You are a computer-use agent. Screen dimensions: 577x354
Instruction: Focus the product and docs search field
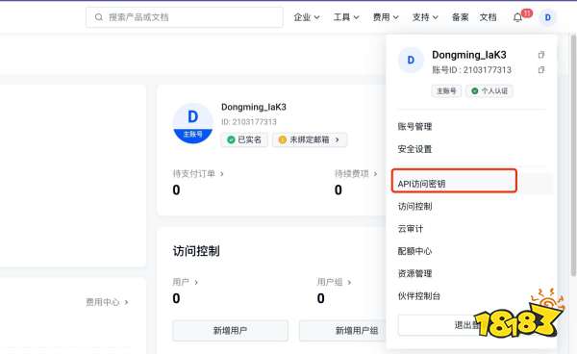pyautogui.click(x=185, y=17)
